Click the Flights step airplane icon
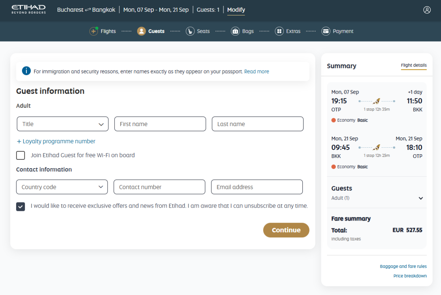 click(94, 31)
